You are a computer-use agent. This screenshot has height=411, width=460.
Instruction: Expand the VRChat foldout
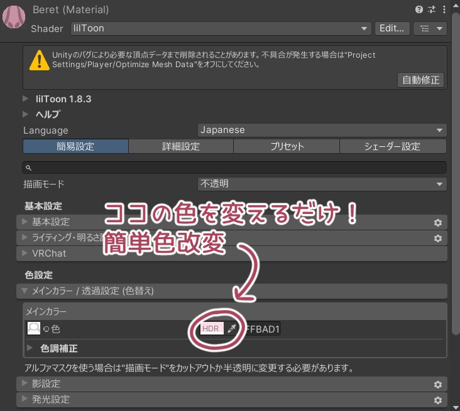point(232,253)
